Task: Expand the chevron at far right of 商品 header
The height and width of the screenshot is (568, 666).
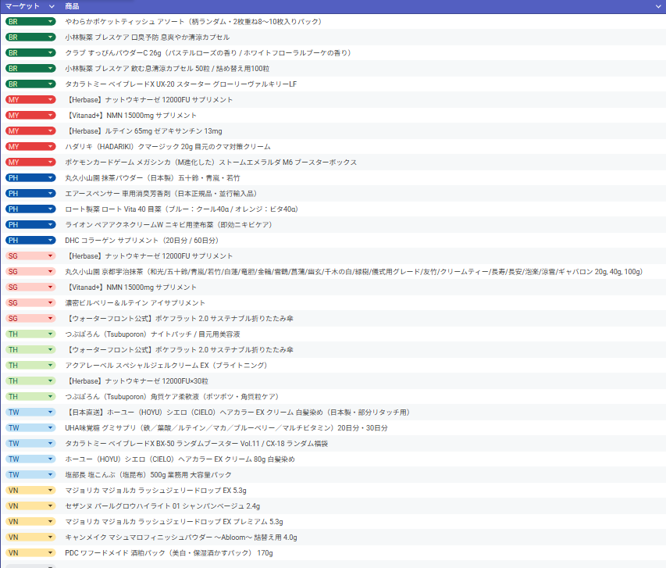Action: [658, 6]
